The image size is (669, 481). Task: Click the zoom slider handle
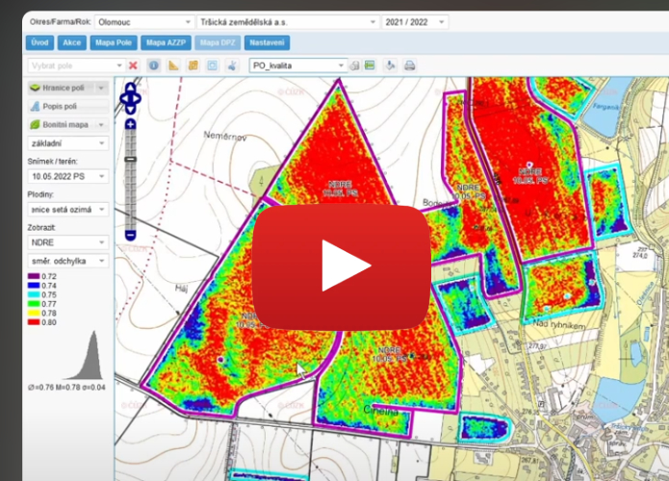click(x=131, y=159)
